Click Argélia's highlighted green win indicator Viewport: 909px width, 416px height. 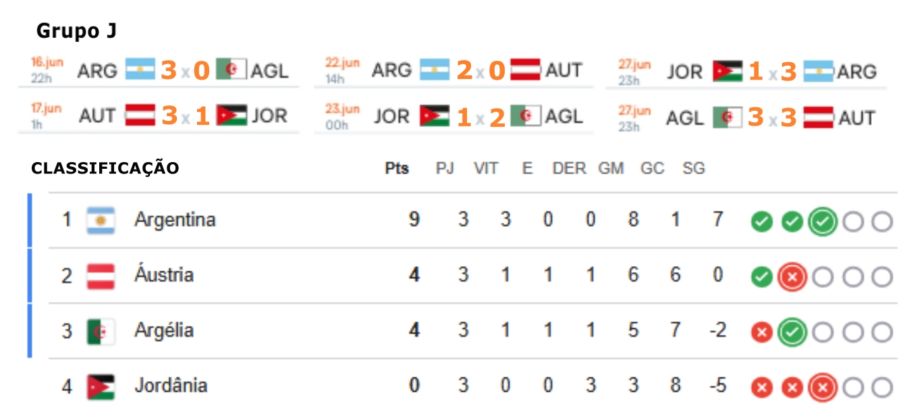point(792,332)
